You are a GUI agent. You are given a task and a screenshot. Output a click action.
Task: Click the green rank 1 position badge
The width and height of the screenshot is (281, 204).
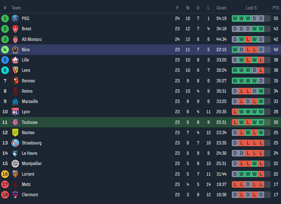[5, 18]
